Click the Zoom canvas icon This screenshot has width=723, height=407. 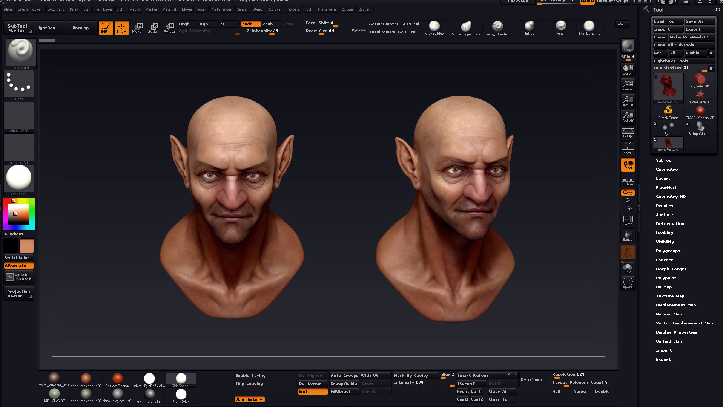pyautogui.click(x=628, y=86)
